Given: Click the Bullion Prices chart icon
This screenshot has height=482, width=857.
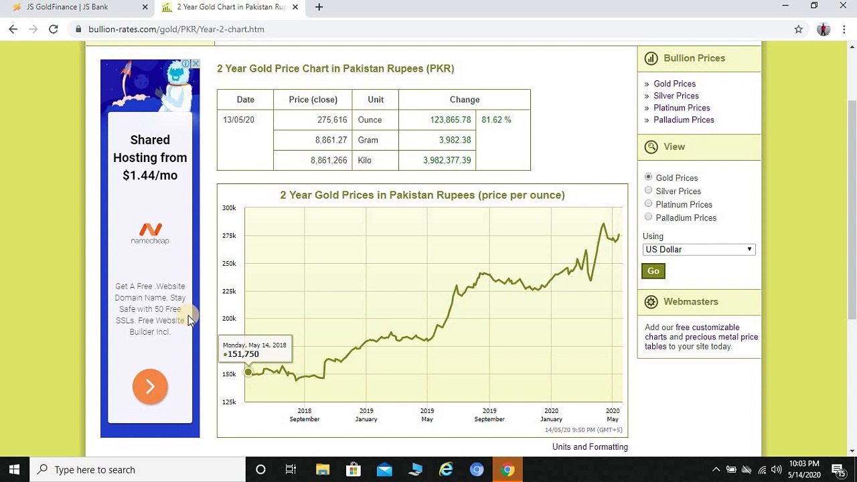Looking at the screenshot, I should click(x=651, y=58).
